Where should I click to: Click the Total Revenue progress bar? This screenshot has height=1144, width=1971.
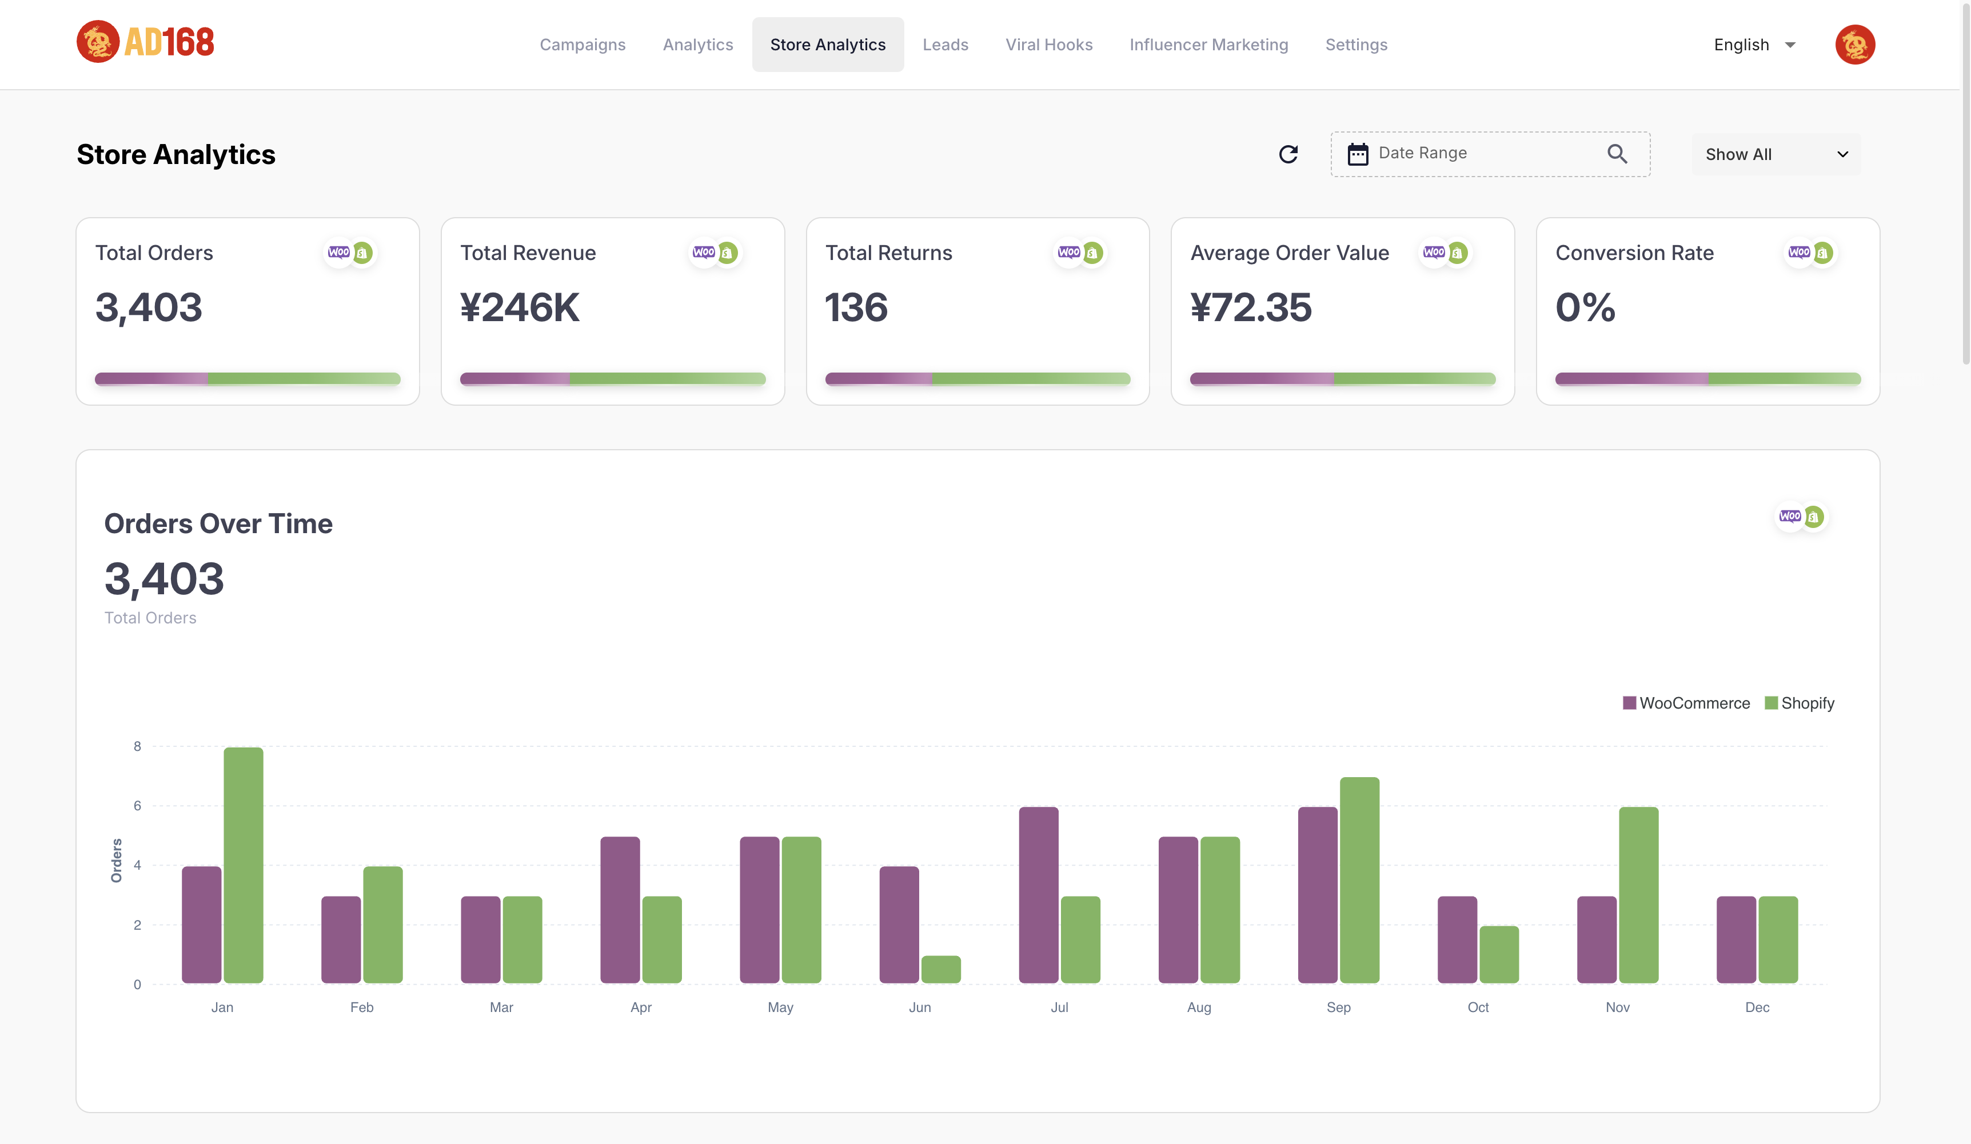(612, 379)
